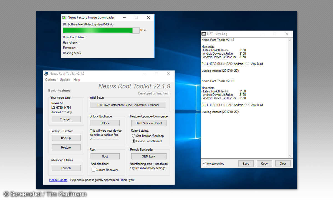Enable the Custom Recovery checkbox

[x=94, y=170]
